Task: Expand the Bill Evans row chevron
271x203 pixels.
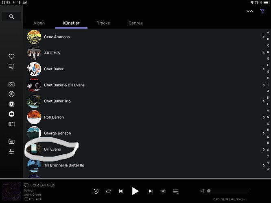Action: (263, 149)
